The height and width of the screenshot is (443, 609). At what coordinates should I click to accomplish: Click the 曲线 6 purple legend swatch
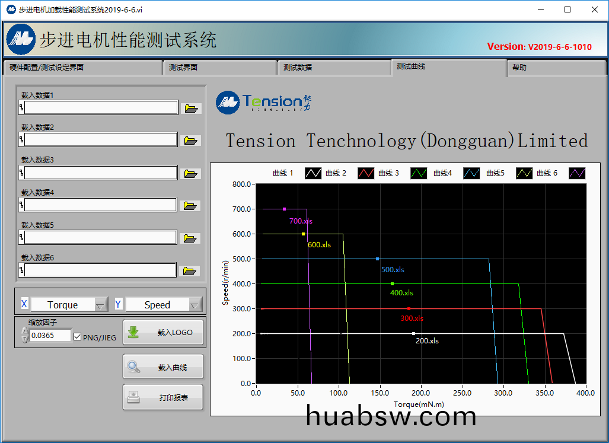(x=577, y=173)
